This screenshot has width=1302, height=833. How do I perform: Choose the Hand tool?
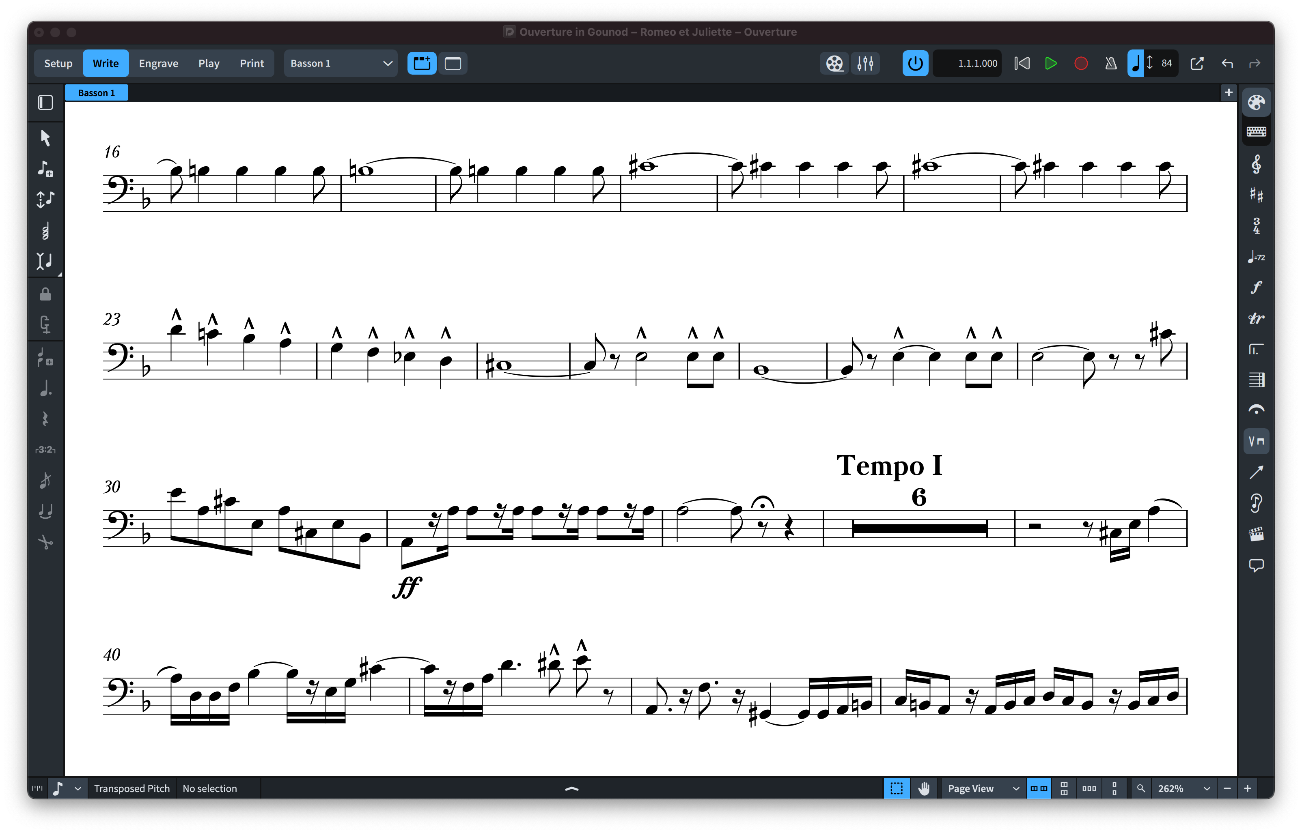pyautogui.click(x=923, y=789)
